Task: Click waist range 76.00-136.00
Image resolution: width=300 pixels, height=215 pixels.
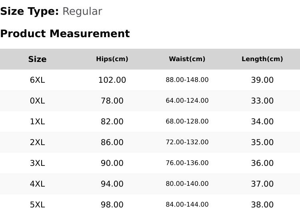Action: (187, 163)
